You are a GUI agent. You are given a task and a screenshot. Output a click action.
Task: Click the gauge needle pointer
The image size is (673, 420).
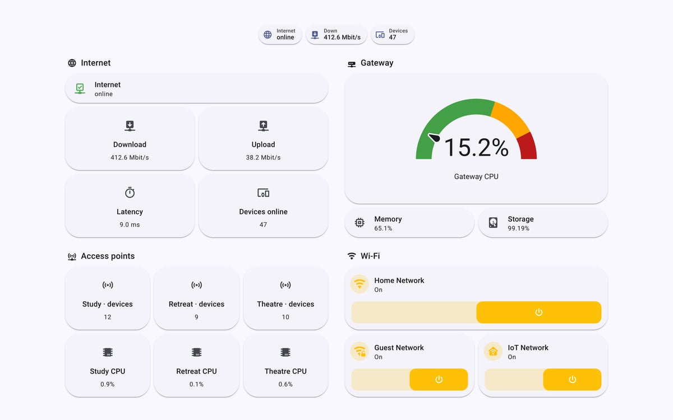click(434, 137)
